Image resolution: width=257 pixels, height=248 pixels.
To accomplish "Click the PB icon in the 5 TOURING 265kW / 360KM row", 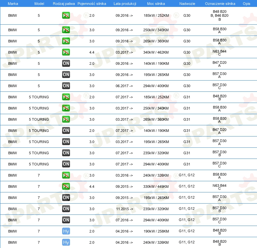I will click(66, 119).
